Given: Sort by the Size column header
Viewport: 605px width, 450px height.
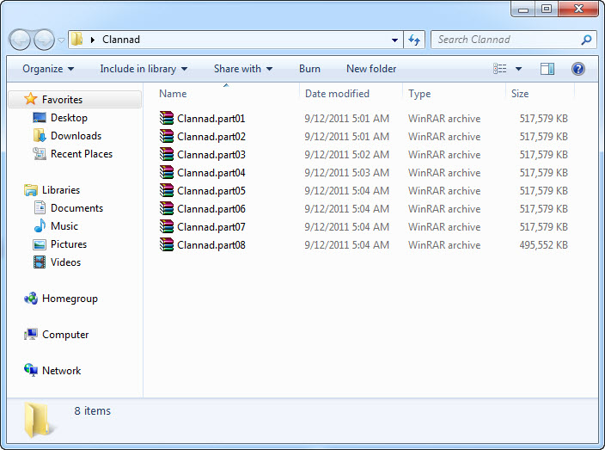Looking at the screenshot, I should (540, 94).
